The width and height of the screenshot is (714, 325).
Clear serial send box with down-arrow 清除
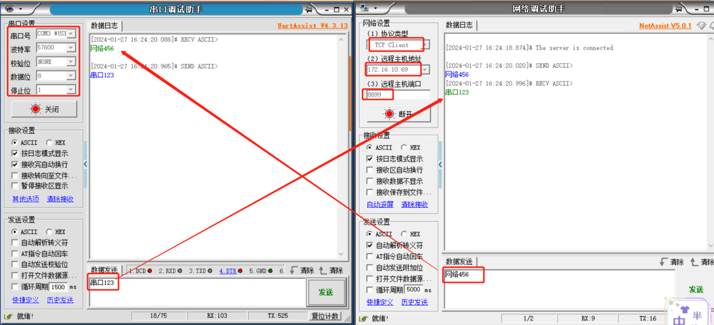[302, 270]
